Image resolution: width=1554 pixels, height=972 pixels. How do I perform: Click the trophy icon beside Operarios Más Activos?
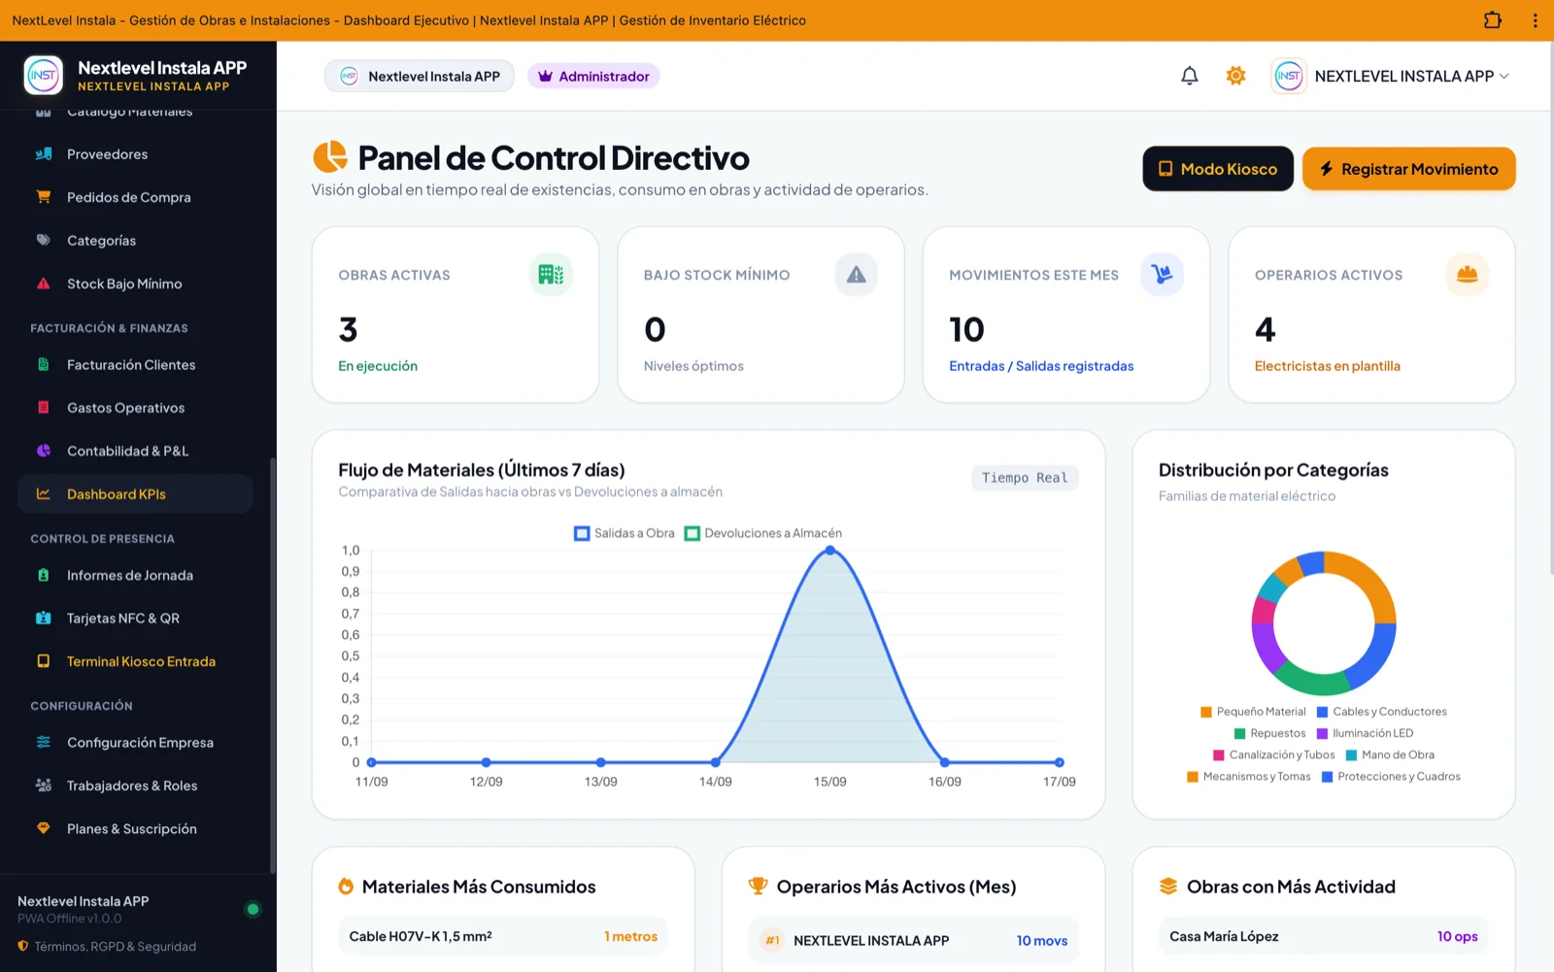tap(758, 887)
